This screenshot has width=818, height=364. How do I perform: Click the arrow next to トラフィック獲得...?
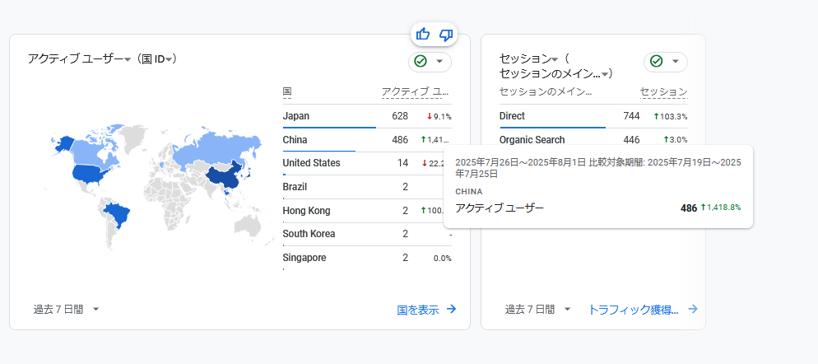coord(693,309)
